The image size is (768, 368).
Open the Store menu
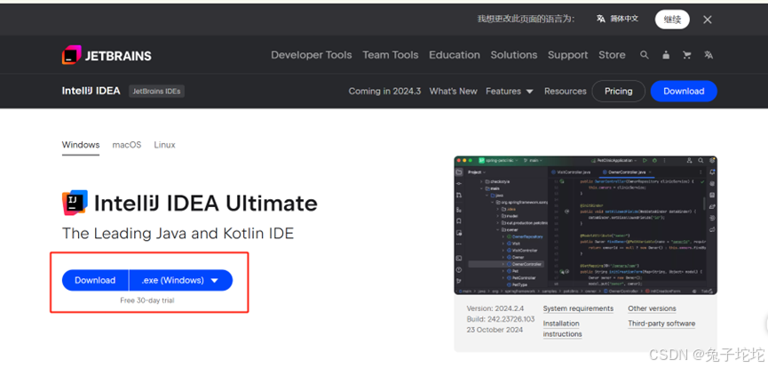click(612, 55)
